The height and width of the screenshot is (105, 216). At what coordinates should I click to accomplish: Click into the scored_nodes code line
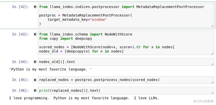point(106,47)
